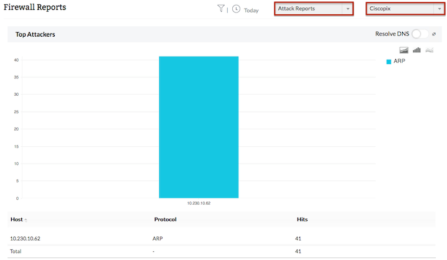The width and height of the screenshot is (447, 260).
Task: Click the Today time range label
Action: click(x=251, y=10)
